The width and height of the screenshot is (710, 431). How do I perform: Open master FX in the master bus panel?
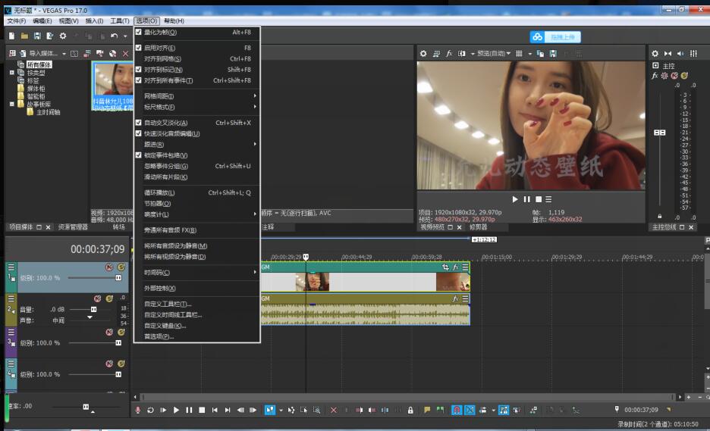pos(655,76)
